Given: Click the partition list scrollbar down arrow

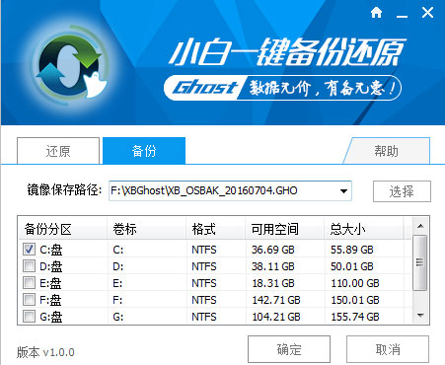Looking at the screenshot, I should (x=420, y=316).
